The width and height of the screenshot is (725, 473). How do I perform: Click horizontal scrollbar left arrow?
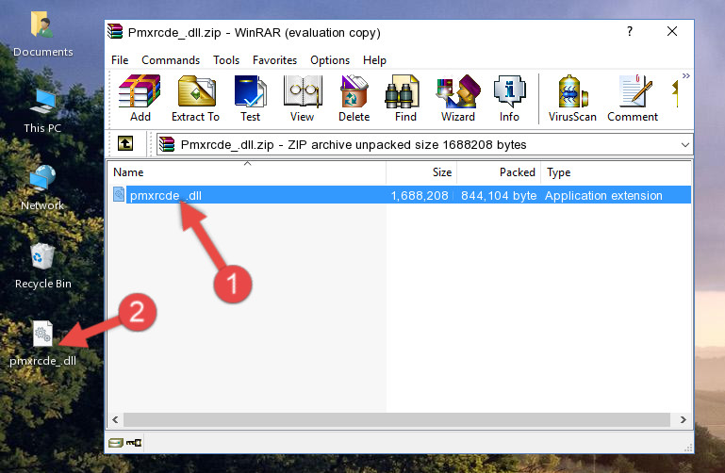pyautogui.click(x=116, y=419)
